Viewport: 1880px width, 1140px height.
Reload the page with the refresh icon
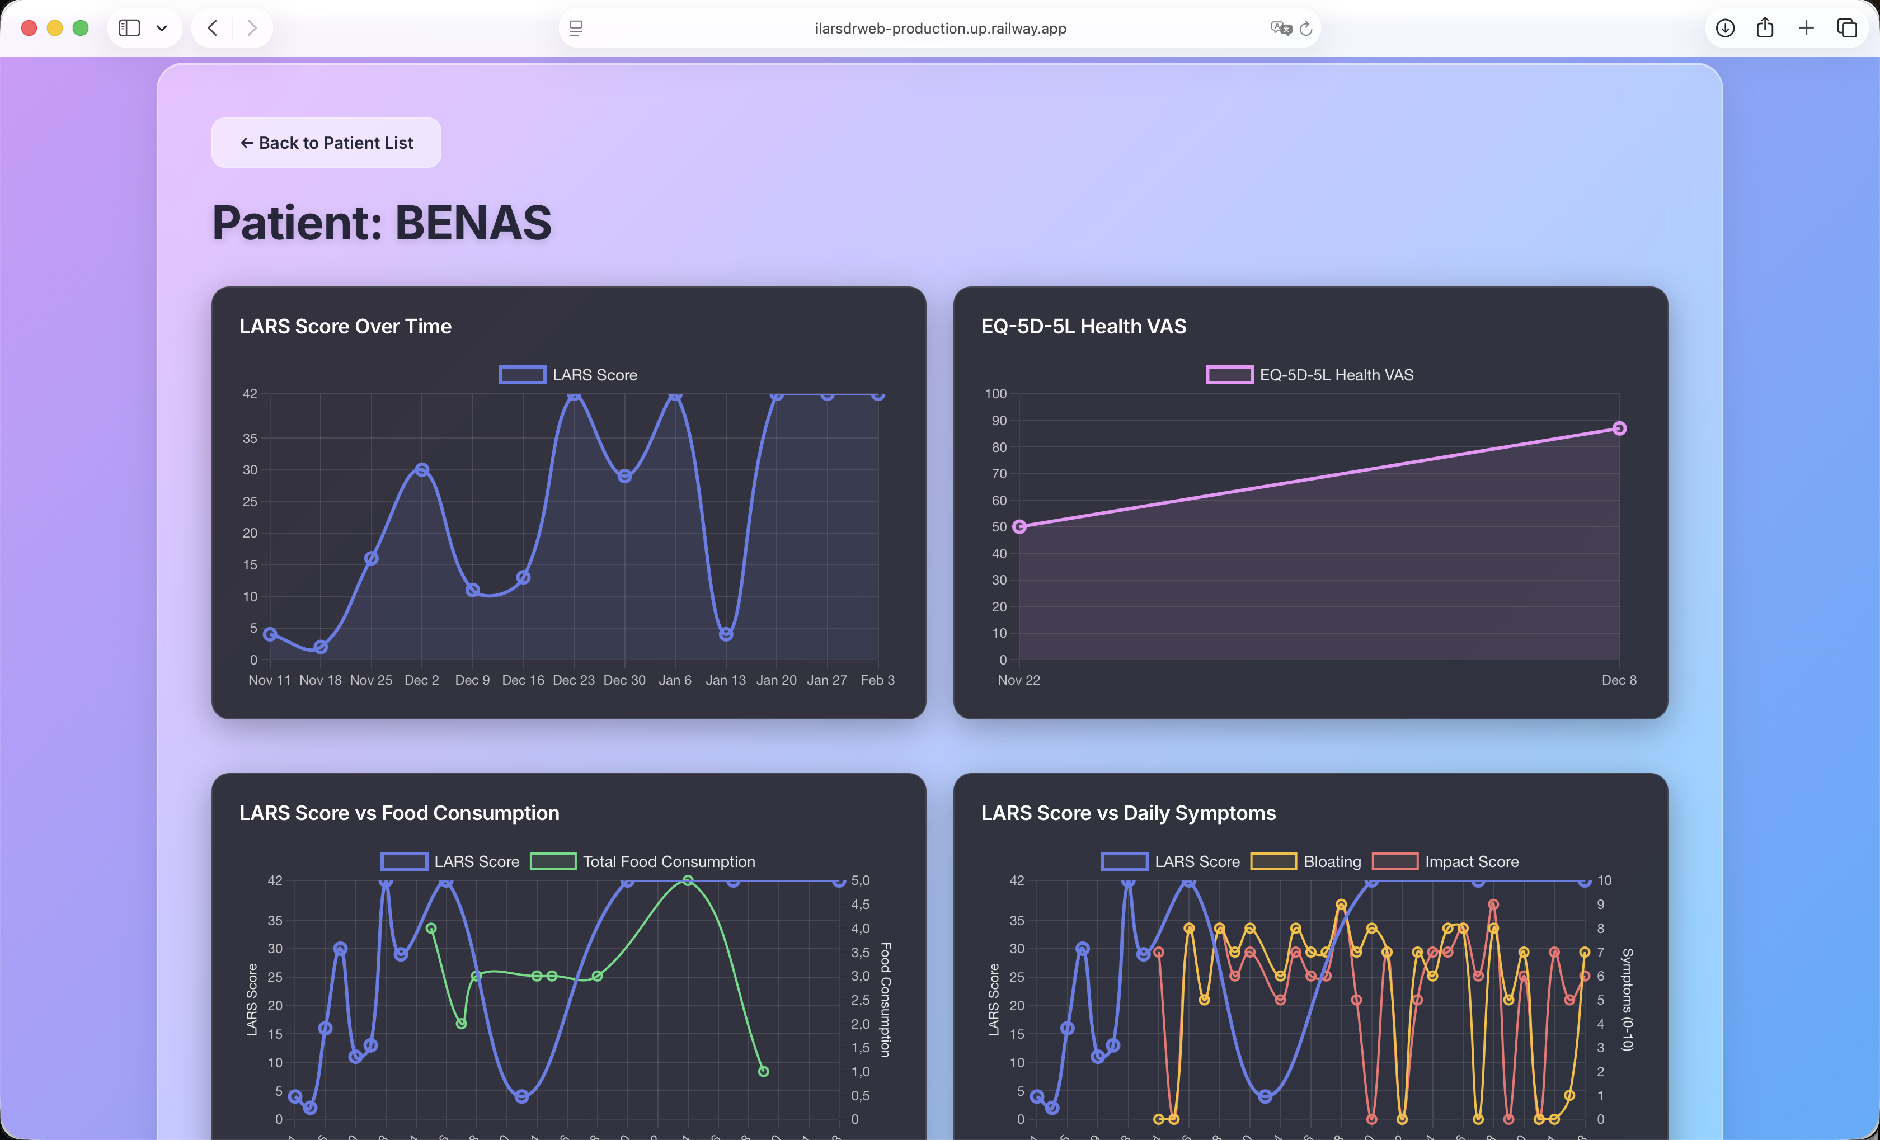tap(1306, 28)
